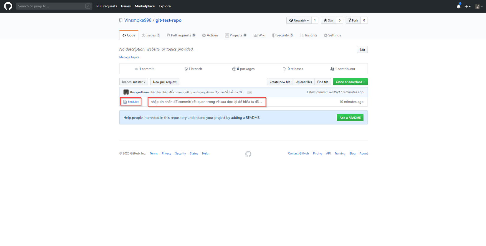Switch to the repository Pull requests tab
This screenshot has height=246, width=486.
point(181,35)
